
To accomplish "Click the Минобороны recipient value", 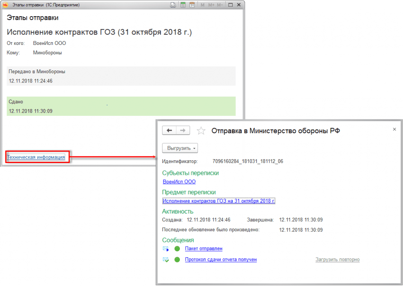I will coord(47,53).
